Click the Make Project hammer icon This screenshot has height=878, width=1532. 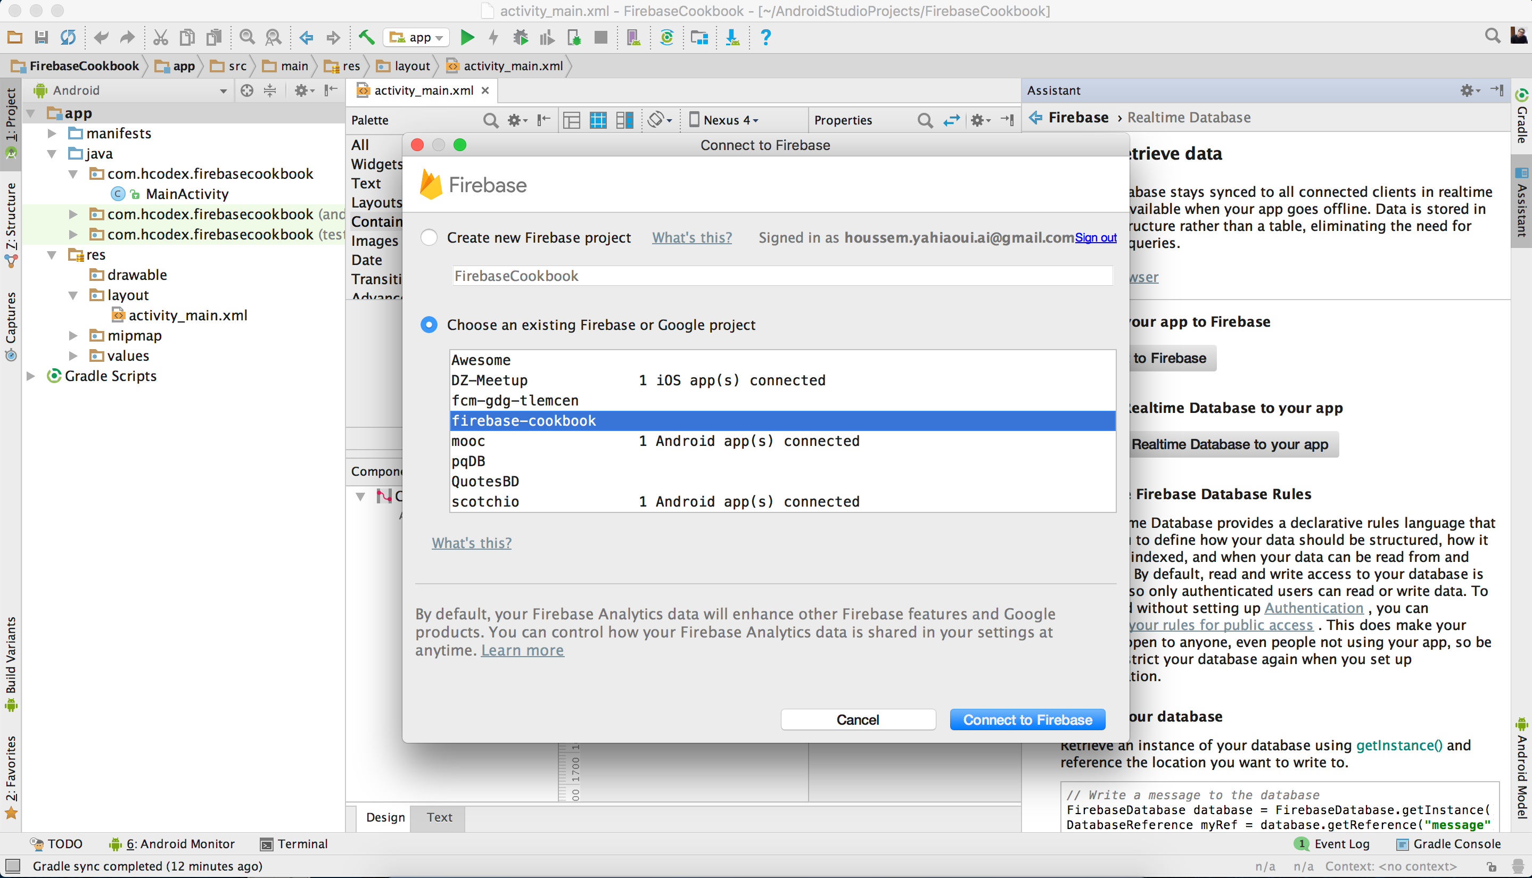(x=366, y=37)
